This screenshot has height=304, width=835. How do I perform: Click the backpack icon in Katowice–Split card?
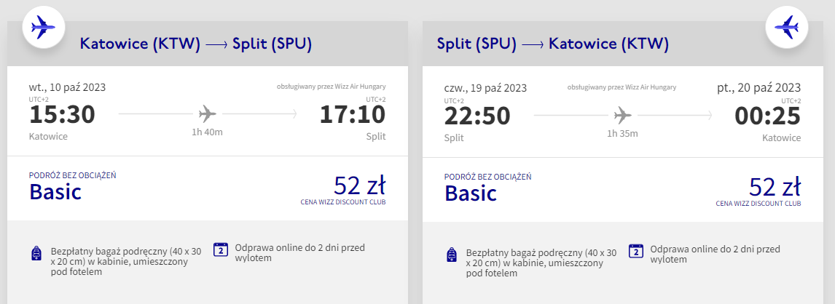tap(36, 254)
